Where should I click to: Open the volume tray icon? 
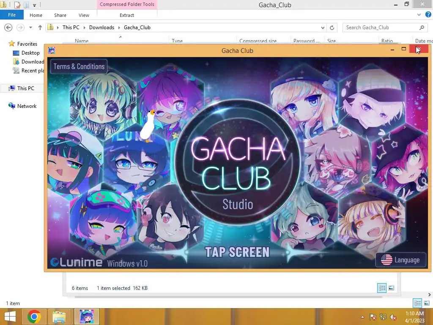[x=393, y=317]
